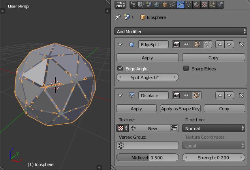Open the Texture Coordinates Local dropdown
The width and height of the screenshot is (250, 170).
click(x=214, y=145)
